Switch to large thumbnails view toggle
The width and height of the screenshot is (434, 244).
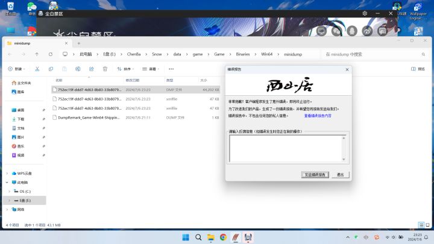tap(427, 225)
